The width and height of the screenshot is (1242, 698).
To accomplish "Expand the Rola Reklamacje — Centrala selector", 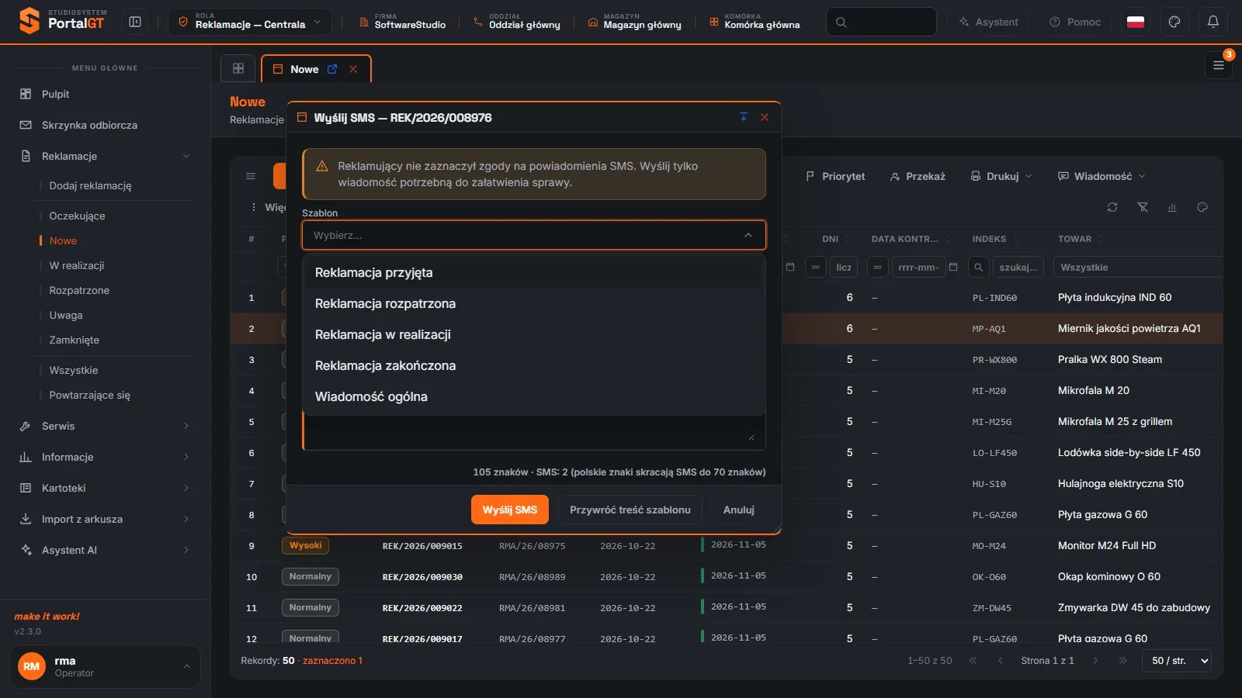I will pos(250,22).
